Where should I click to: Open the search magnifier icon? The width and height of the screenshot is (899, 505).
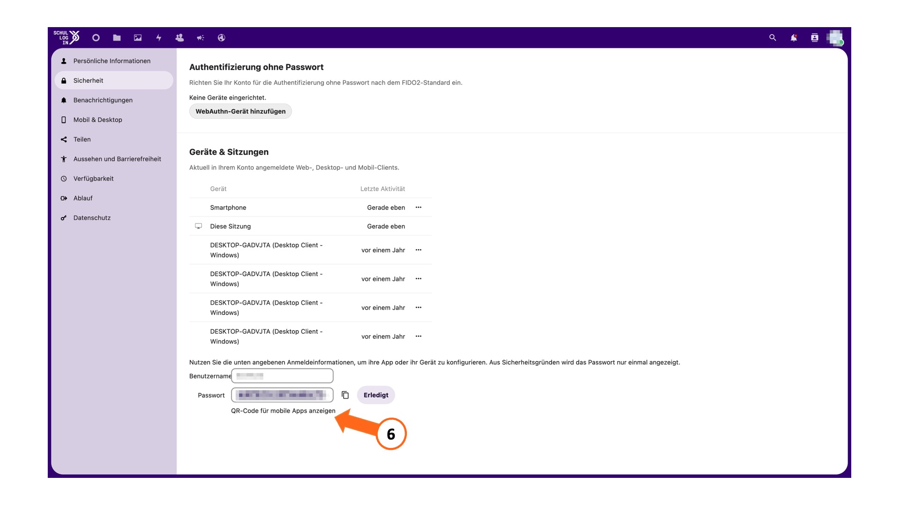[x=773, y=38]
